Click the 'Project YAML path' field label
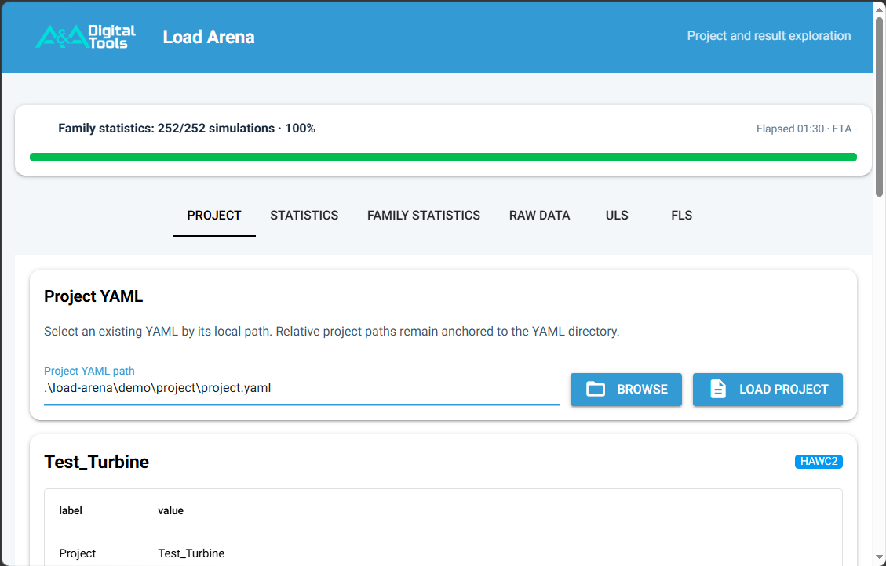 click(x=89, y=371)
